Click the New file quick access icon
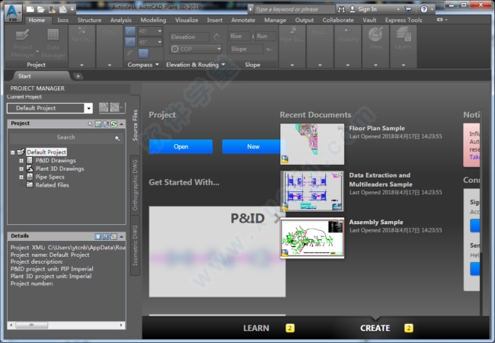Viewport: 495px width, 343px height. 30,9
